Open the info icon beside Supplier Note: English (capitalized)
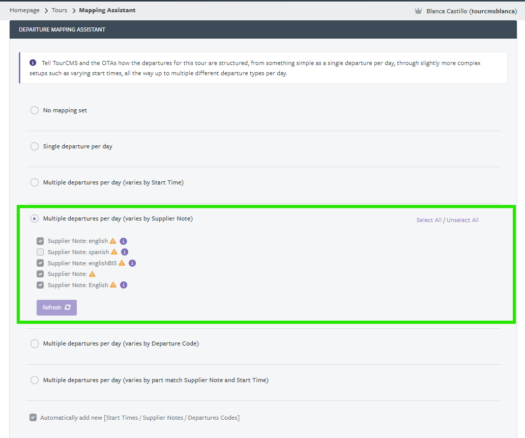525x438 pixels. pyautogui.click(x=124, y=285)
